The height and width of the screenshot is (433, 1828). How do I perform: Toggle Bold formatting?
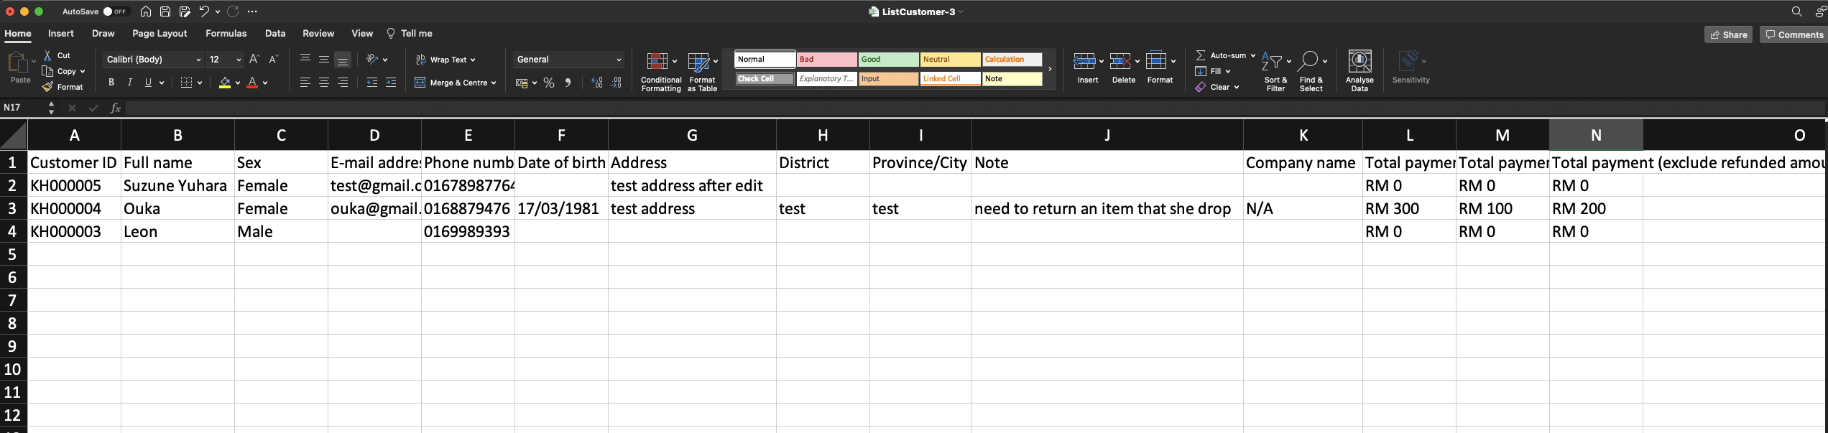pos(111,83)
